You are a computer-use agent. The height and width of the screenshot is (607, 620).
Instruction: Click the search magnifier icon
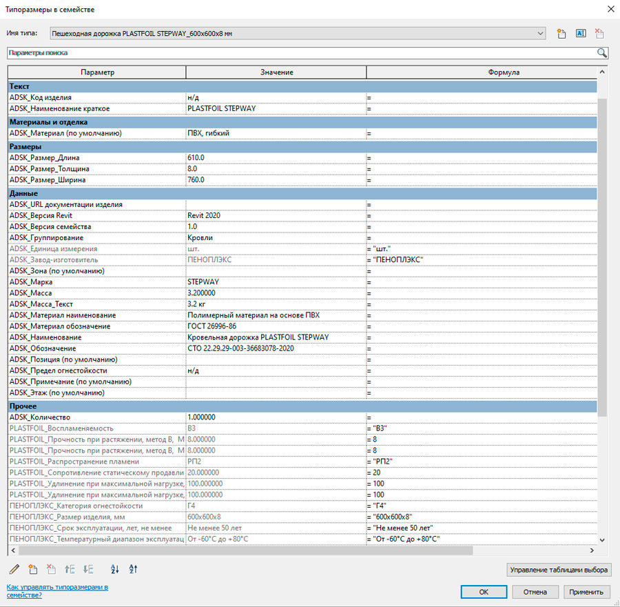(602, 52)
